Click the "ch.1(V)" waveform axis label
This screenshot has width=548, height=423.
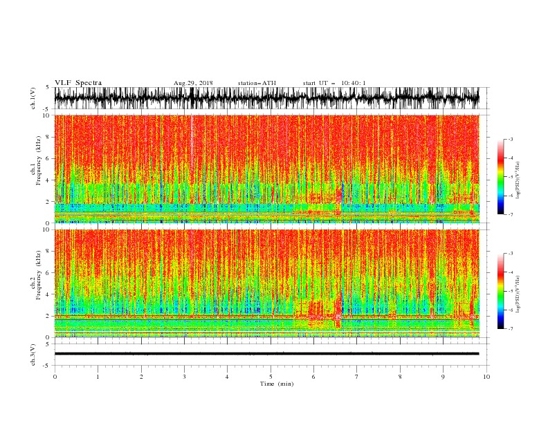tap(33, 98)
